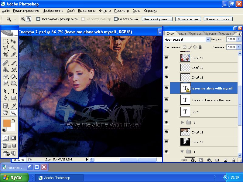Select the Paint Bucket tool
This screenshot has width=243, height=182.
pos(14,76)
